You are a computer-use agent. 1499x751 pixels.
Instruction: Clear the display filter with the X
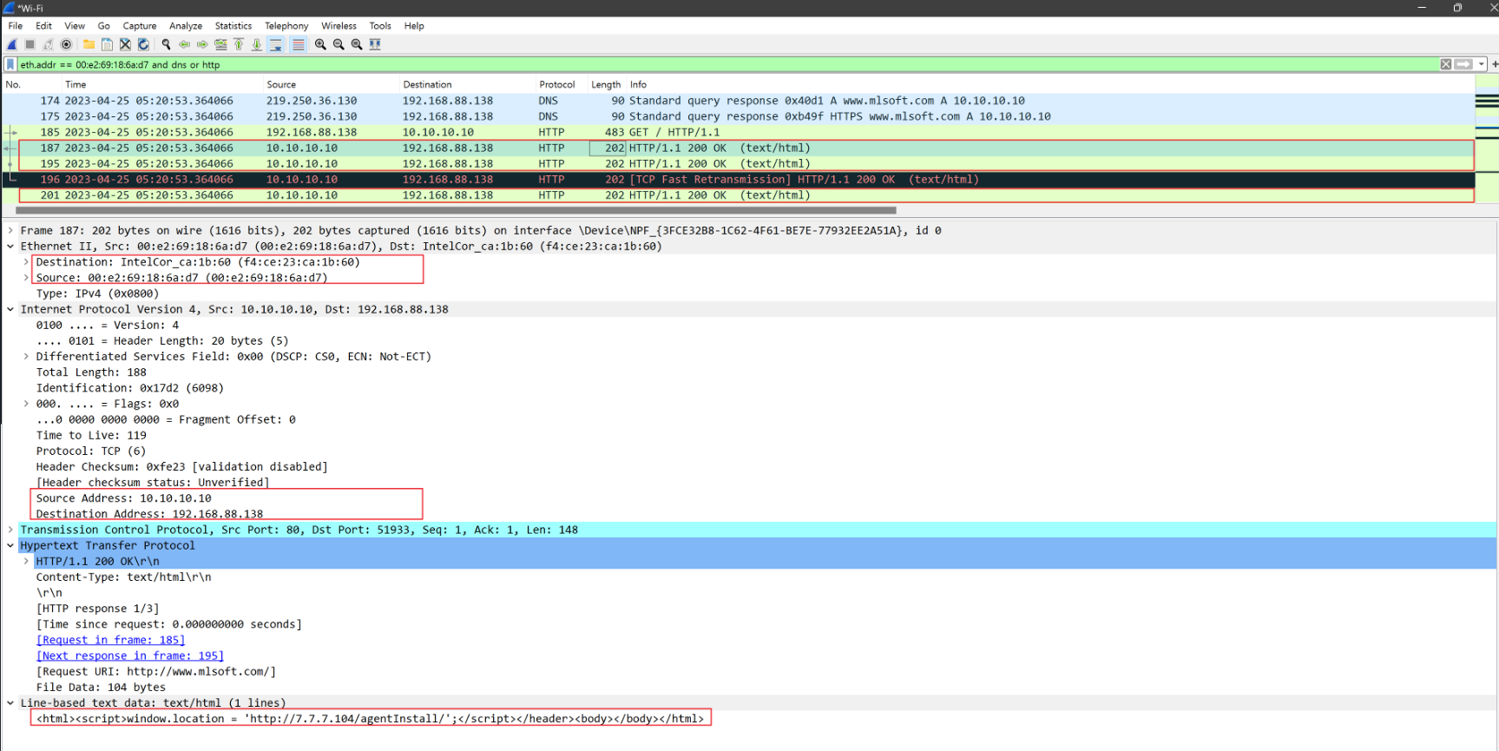[x=1446, y=64]
